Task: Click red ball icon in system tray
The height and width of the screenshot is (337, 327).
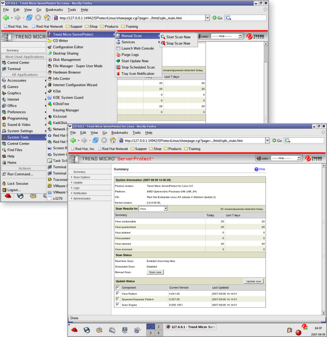Action: (298, 333)
